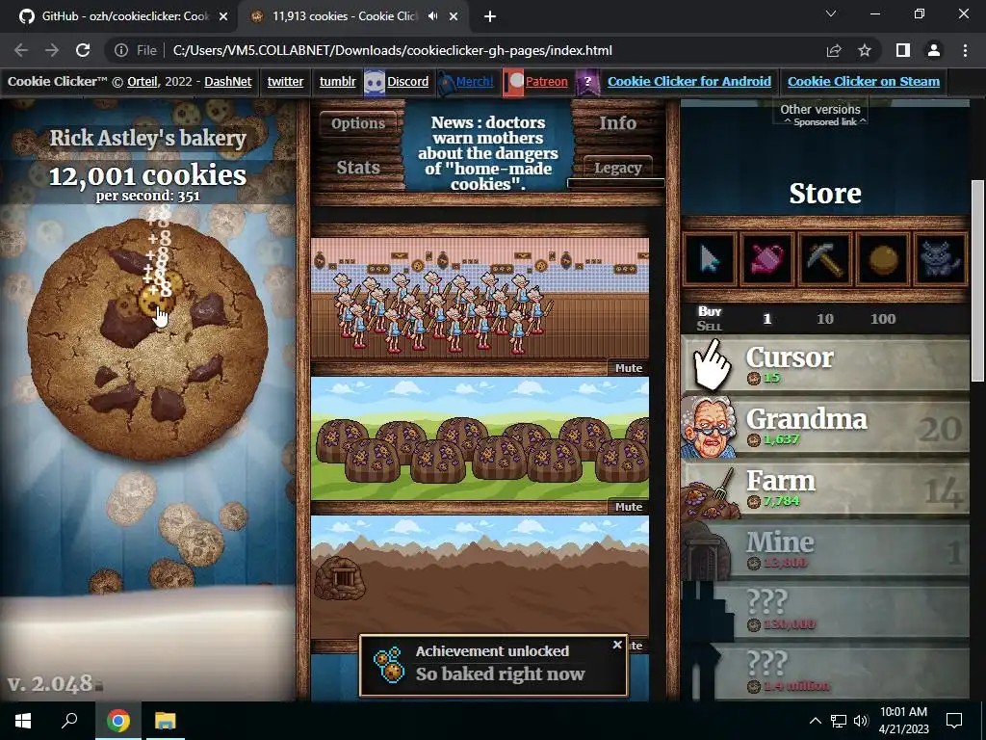
Task: Bookmark this page with star
Action: 865,50
